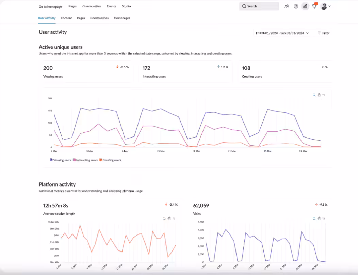Reset icon on Average session length chart
The image size is (358, 275).
tap(174, 219)
